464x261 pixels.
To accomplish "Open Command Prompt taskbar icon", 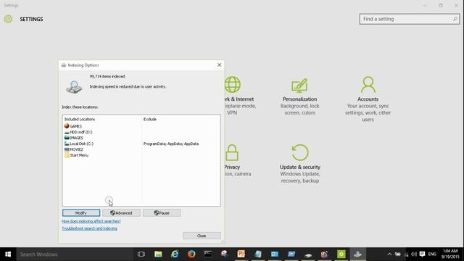I will click(x=208, y=254).
